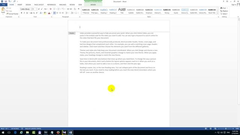This screenshot has width=240, height=135.
Task: Activate Format Painter
Action: (x=12, y=14)
